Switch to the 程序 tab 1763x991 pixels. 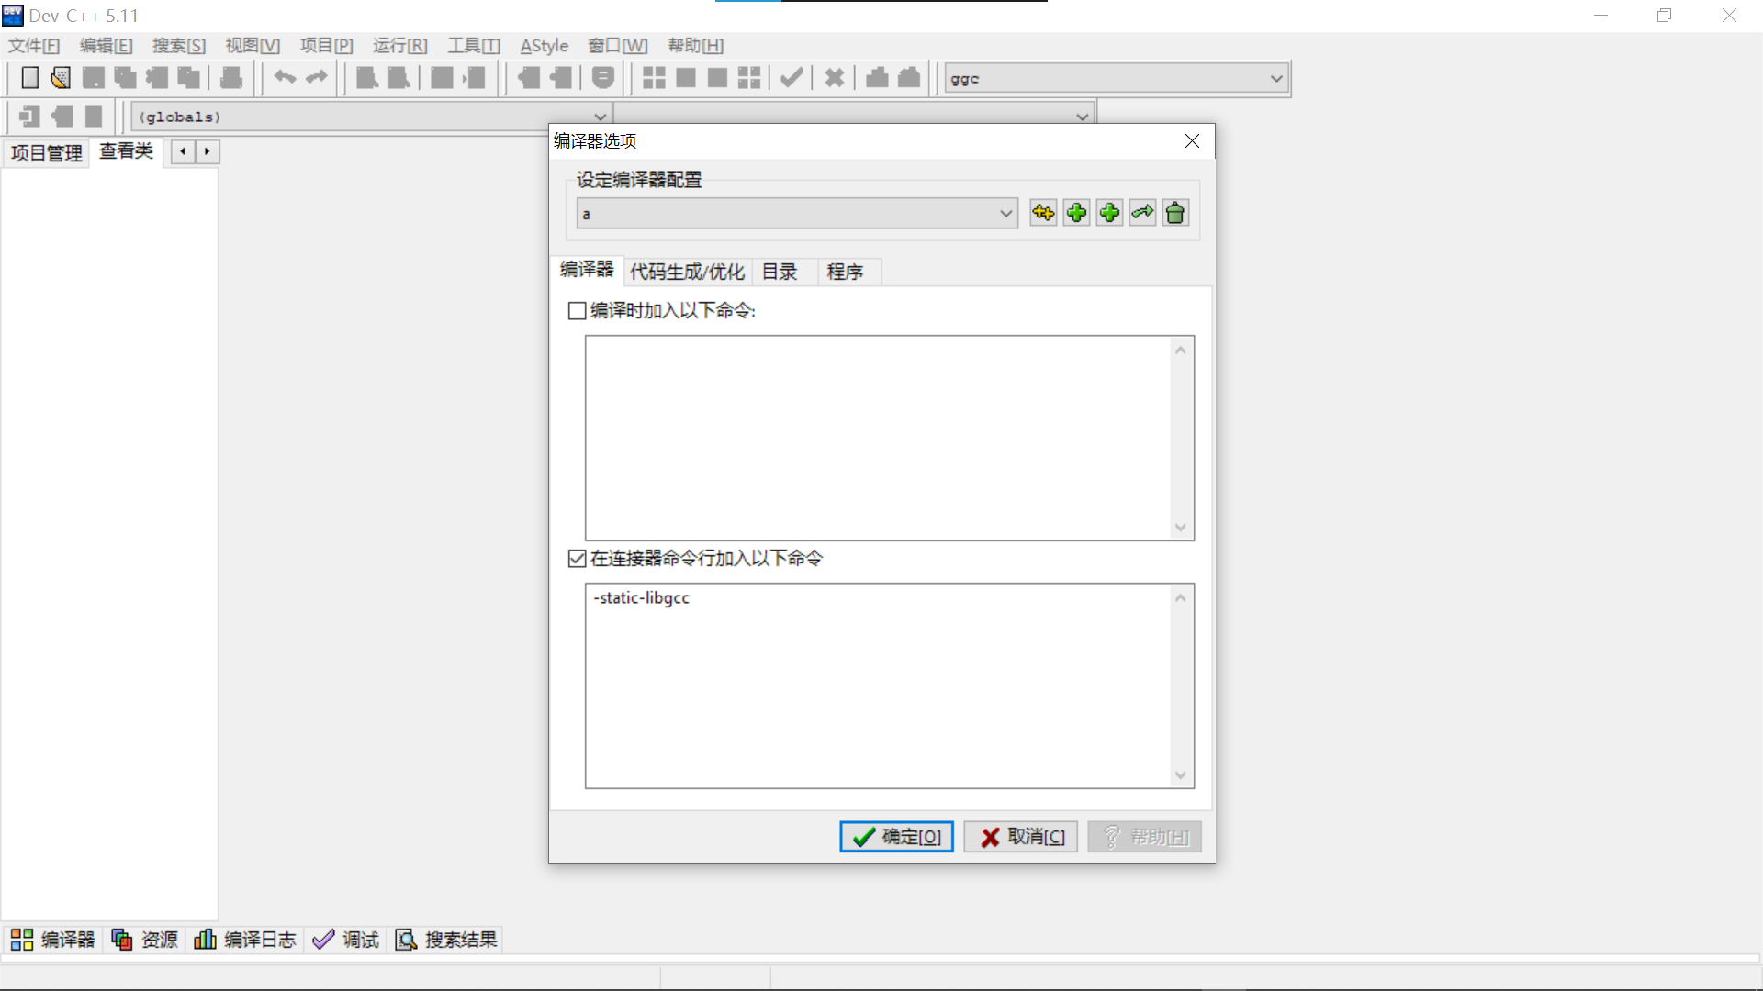[845, 272]
